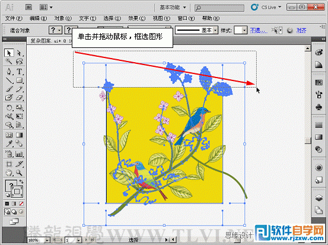
Task: Open the Layers panel icon
Action: click(319, 198)
